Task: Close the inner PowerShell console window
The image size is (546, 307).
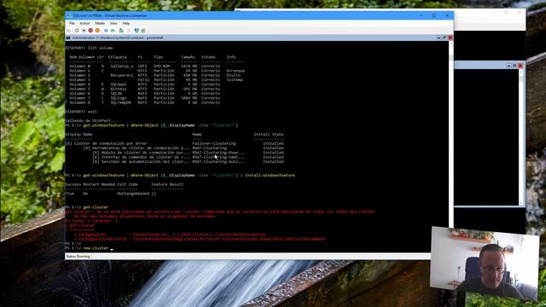Action: pos(450,38)
